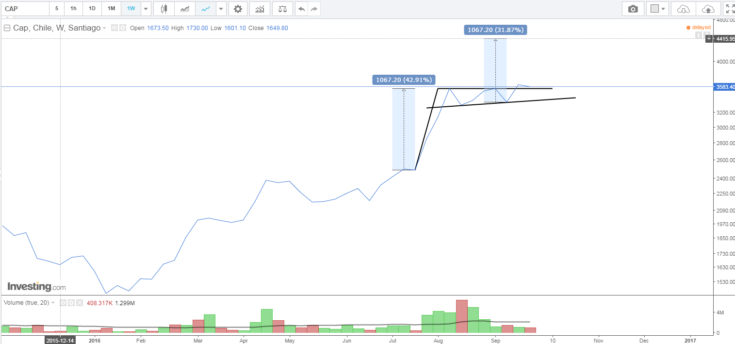Click the 1067.20 (42.91%) measurement label
The width and height of the screenshot is (735, 344).
point(404,80)
